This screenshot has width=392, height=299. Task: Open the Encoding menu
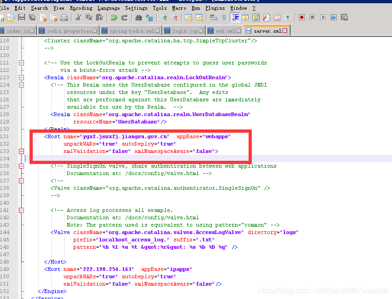pos(81,8)
